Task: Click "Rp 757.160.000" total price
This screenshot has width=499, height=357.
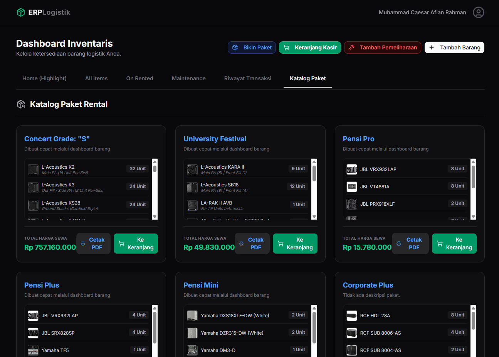Action: click(x=50, y=247)
